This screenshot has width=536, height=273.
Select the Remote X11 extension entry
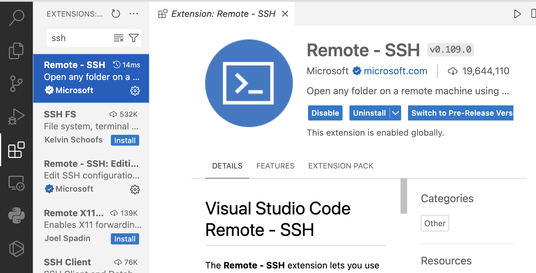pyautogui.click(x=91, y=226)
